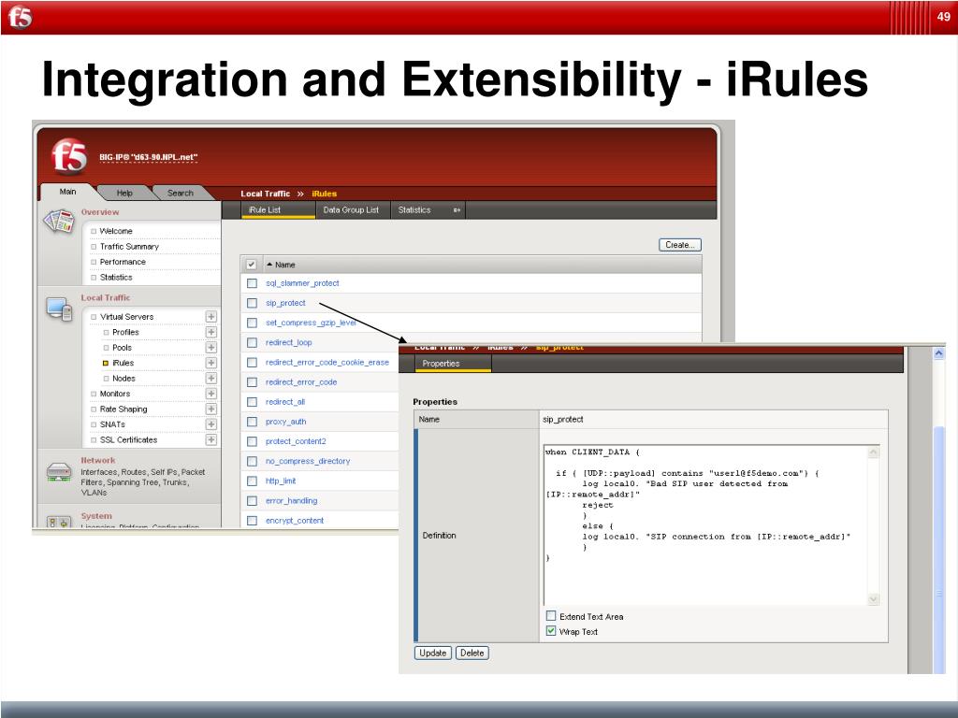Check the box for redirect_loop

point(252,342)
